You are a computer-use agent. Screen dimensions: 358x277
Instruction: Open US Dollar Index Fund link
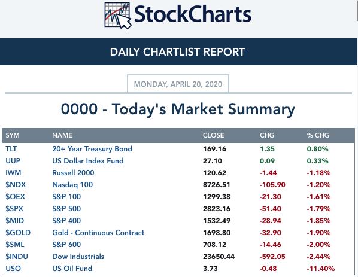pyautogui.click(x=88, y=160)
